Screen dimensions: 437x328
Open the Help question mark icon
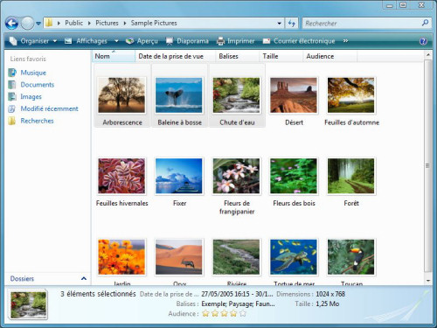pos(423,41)
